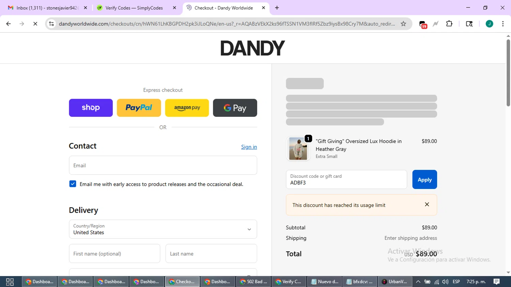Viewport: 511px width, 287px height.
Task: Open the bfxdcv Notepad taskbar item
Action: pyautogui.click(x=360, y=282)
